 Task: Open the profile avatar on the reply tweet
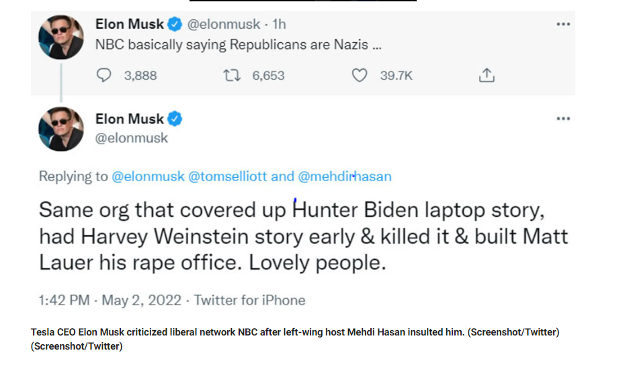(61, 129)
